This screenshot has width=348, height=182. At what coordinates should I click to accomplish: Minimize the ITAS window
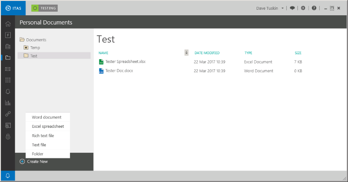325,8
